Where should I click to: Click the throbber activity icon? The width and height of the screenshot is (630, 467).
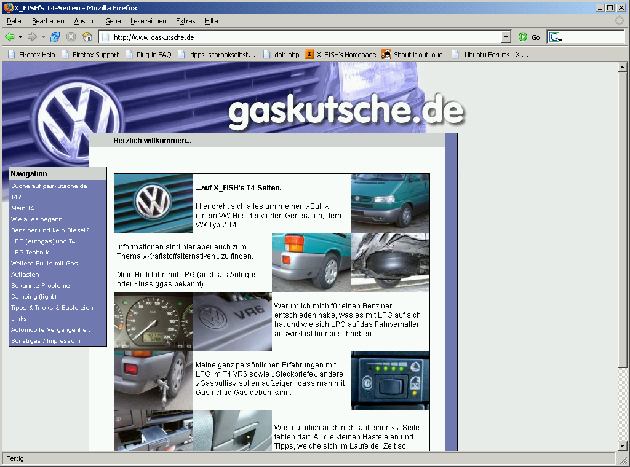click(x=620, y=20)
